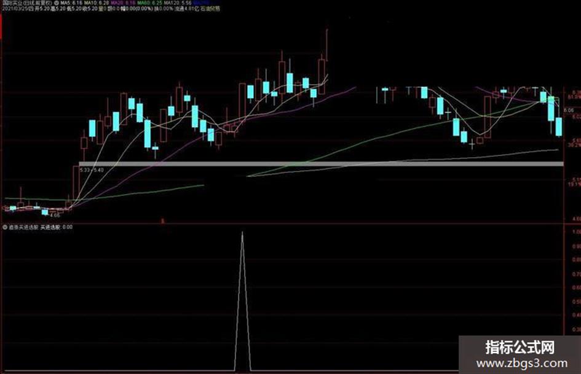
Task: Click the indicator value 0.00 readout
Action: [x=68, y=227]
